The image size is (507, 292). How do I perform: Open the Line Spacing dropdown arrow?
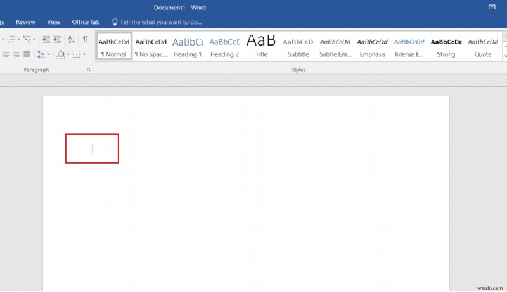[49, 54]
